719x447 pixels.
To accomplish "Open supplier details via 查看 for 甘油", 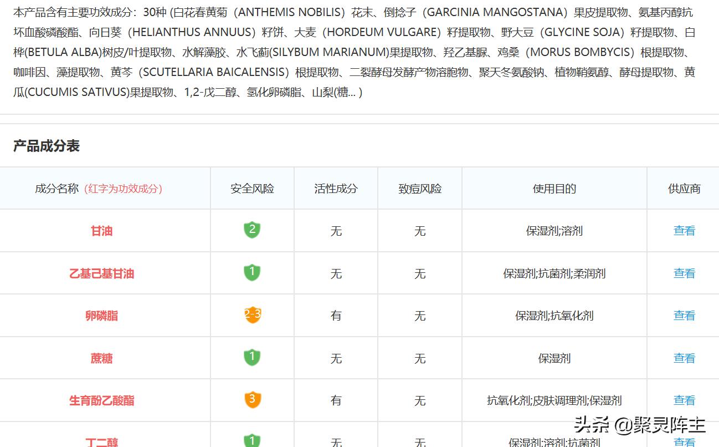I will [x=684, y=231].
